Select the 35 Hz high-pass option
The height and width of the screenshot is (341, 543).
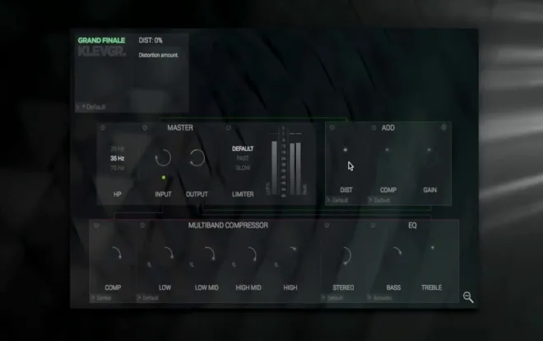[117, 159]
